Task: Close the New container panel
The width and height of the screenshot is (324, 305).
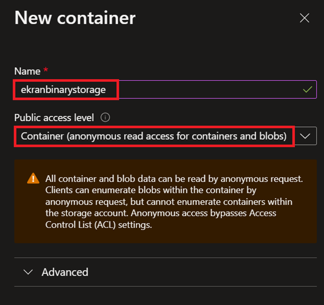Action: click(x=304, y=18)
